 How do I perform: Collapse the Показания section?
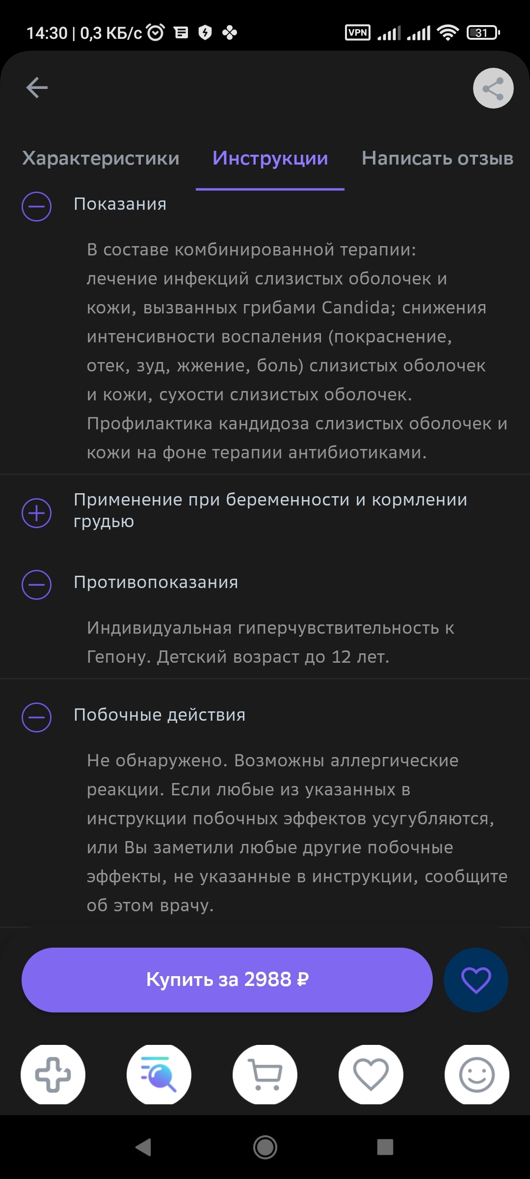37,206
